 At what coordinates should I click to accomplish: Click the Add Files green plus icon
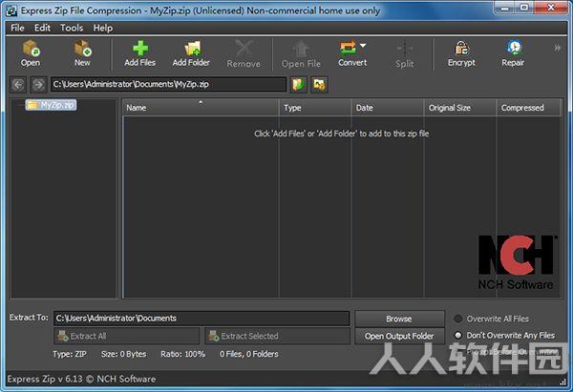coord(140,53)
